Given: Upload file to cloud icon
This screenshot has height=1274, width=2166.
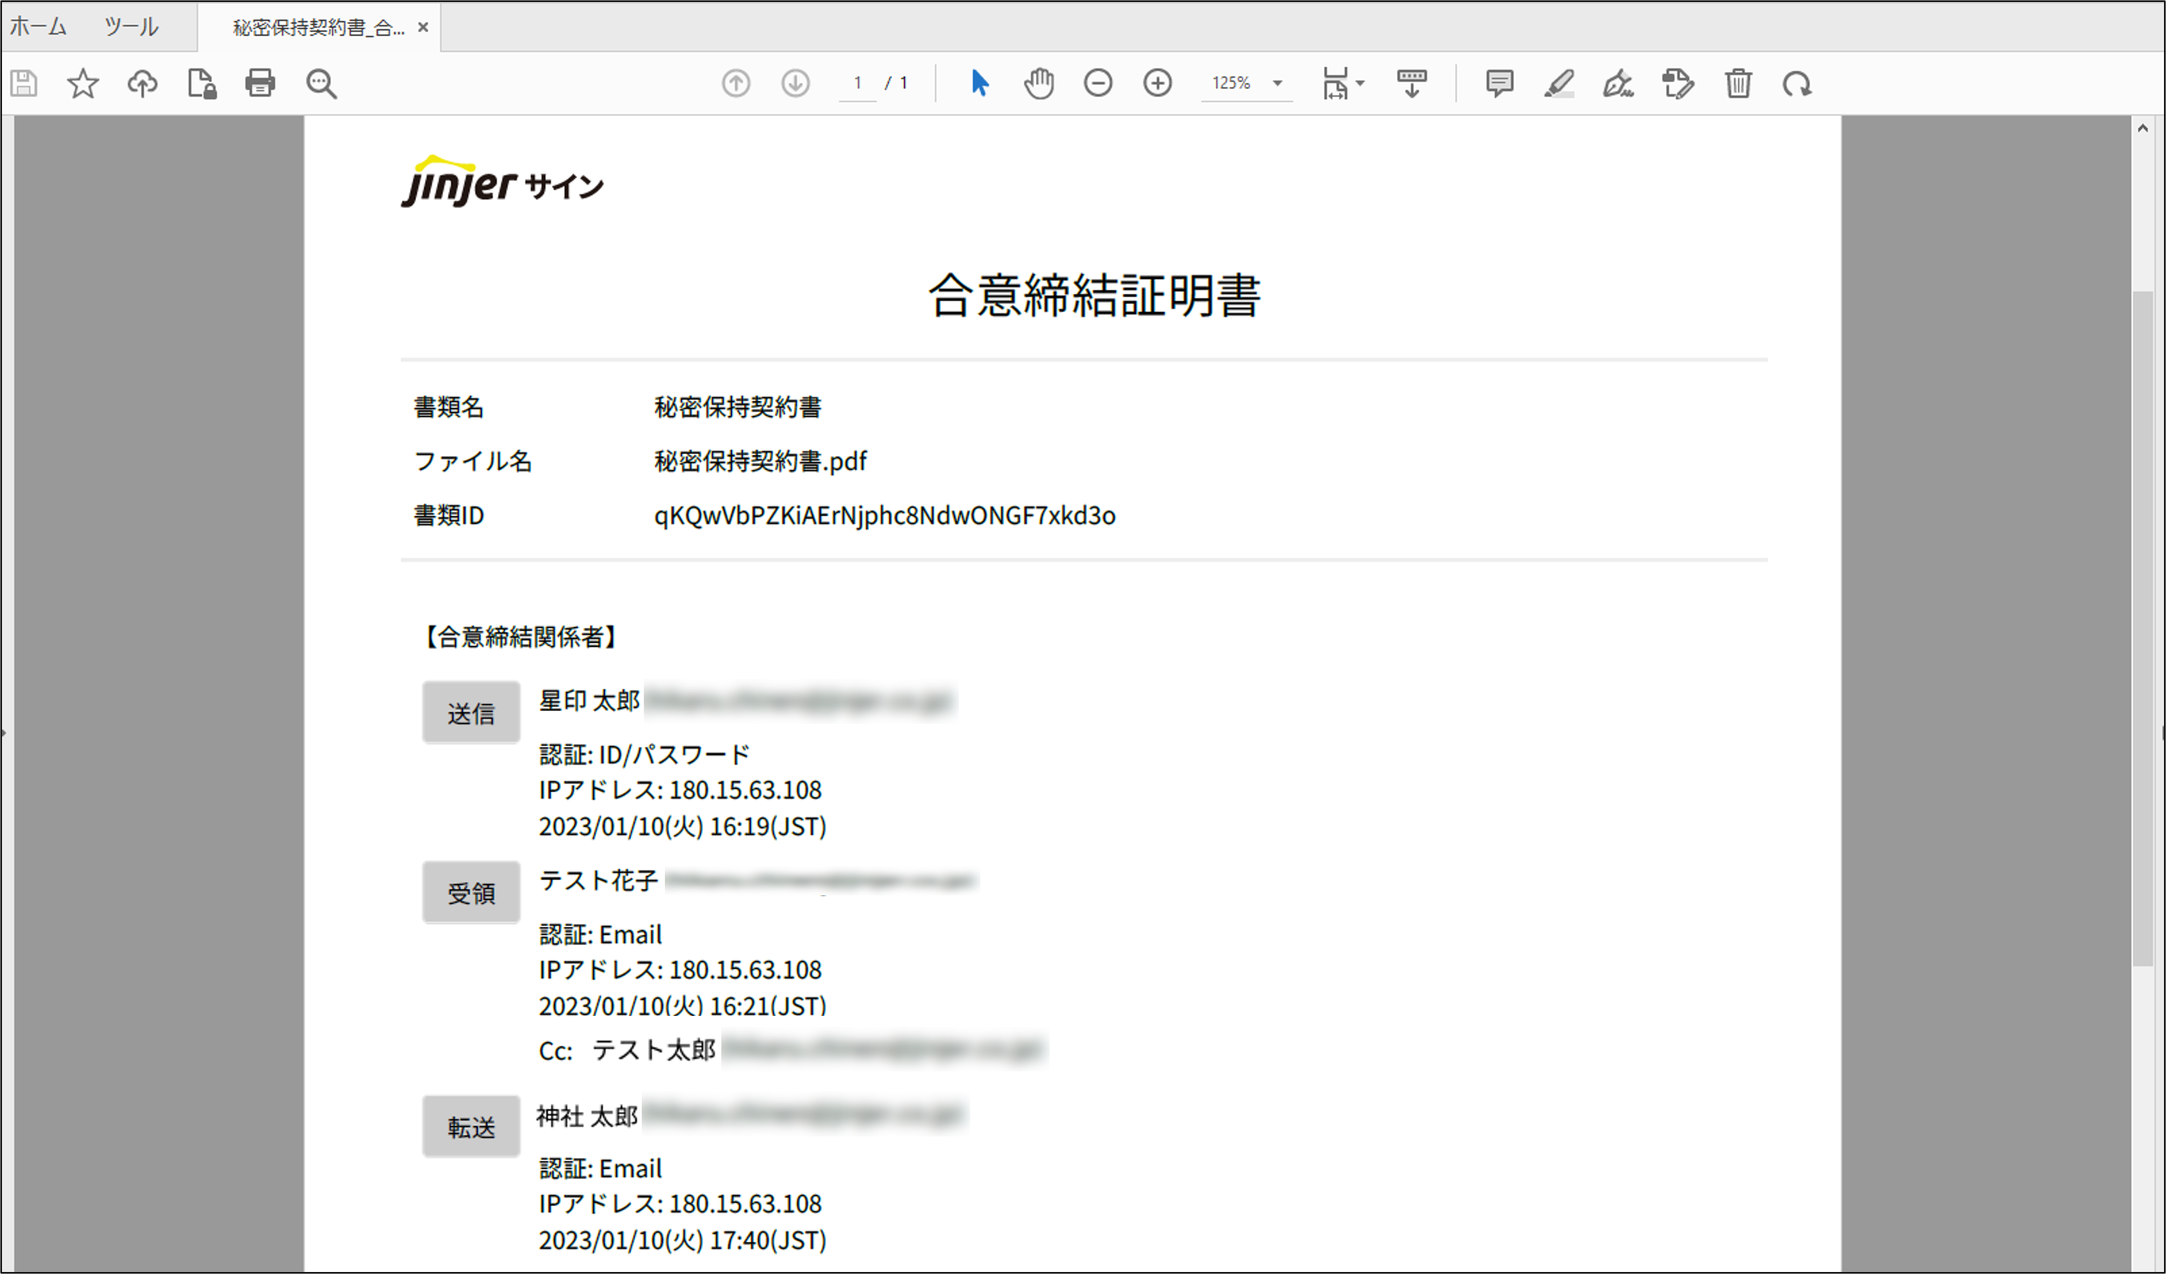Looking at the screenshot, I should tap(143, 84).
